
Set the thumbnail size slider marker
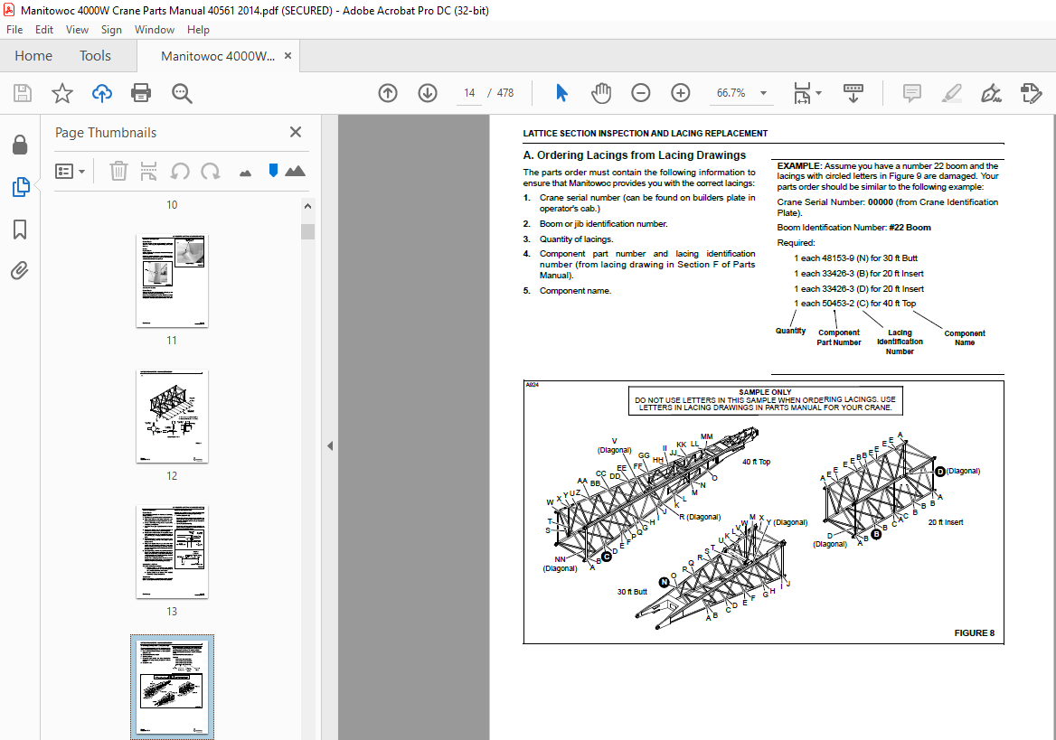click(x=273, y=171)
